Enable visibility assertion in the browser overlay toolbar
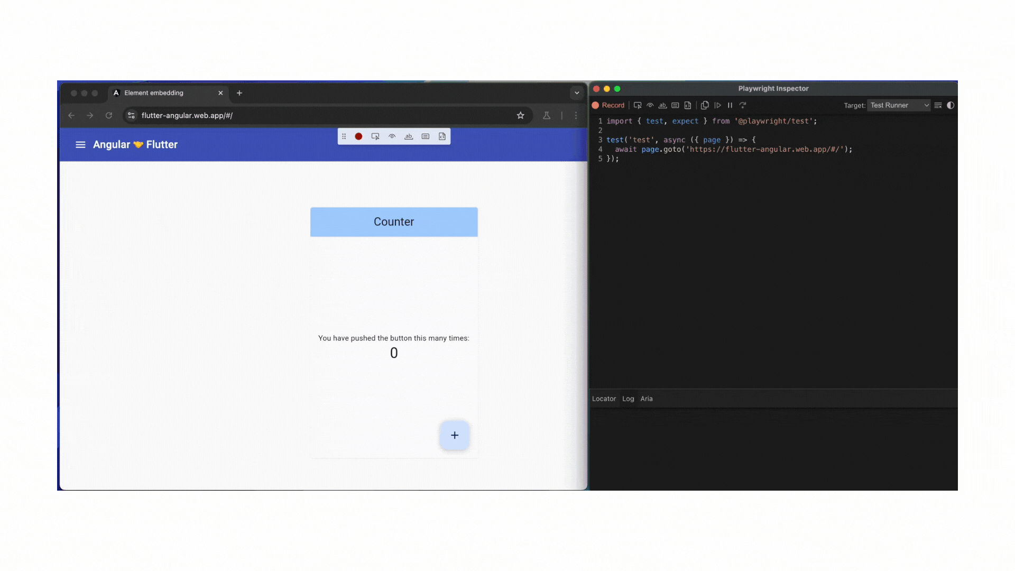The image size is (1015, 571). point(392,136)
